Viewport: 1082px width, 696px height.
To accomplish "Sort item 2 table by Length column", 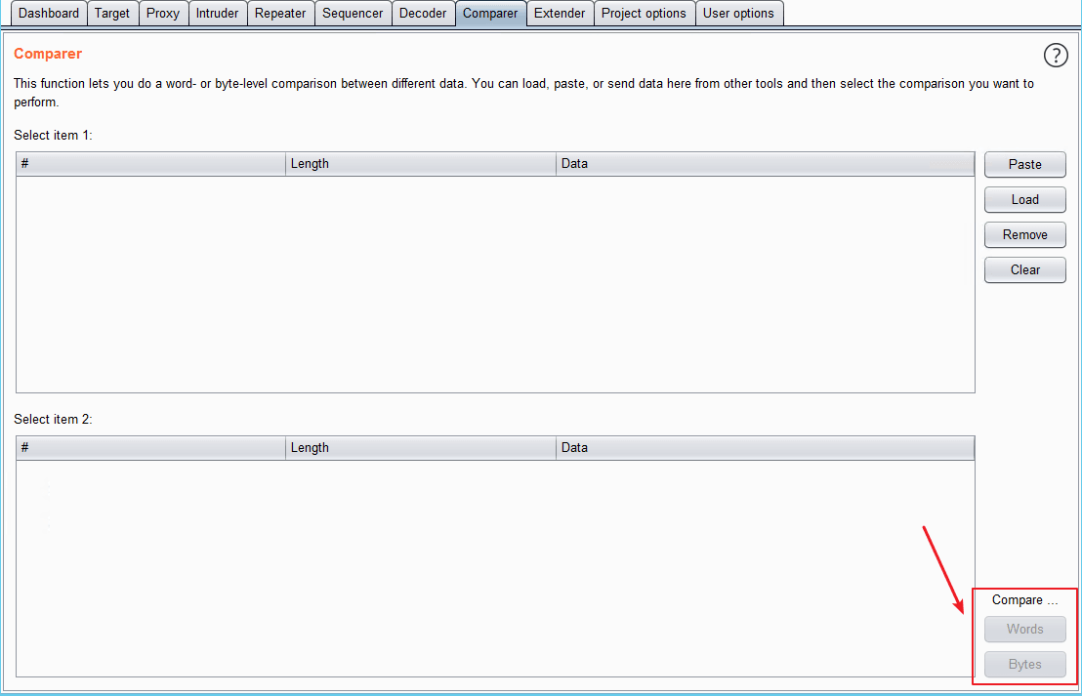I will click(x=421, y=448).
